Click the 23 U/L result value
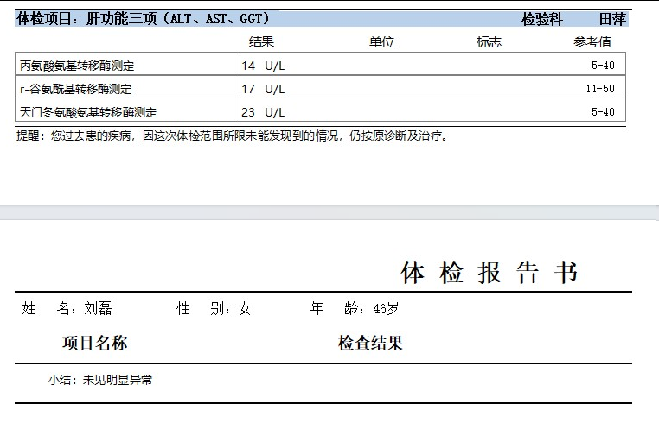The width and height of the screenshot is (659, 435). tap(263, 111)
